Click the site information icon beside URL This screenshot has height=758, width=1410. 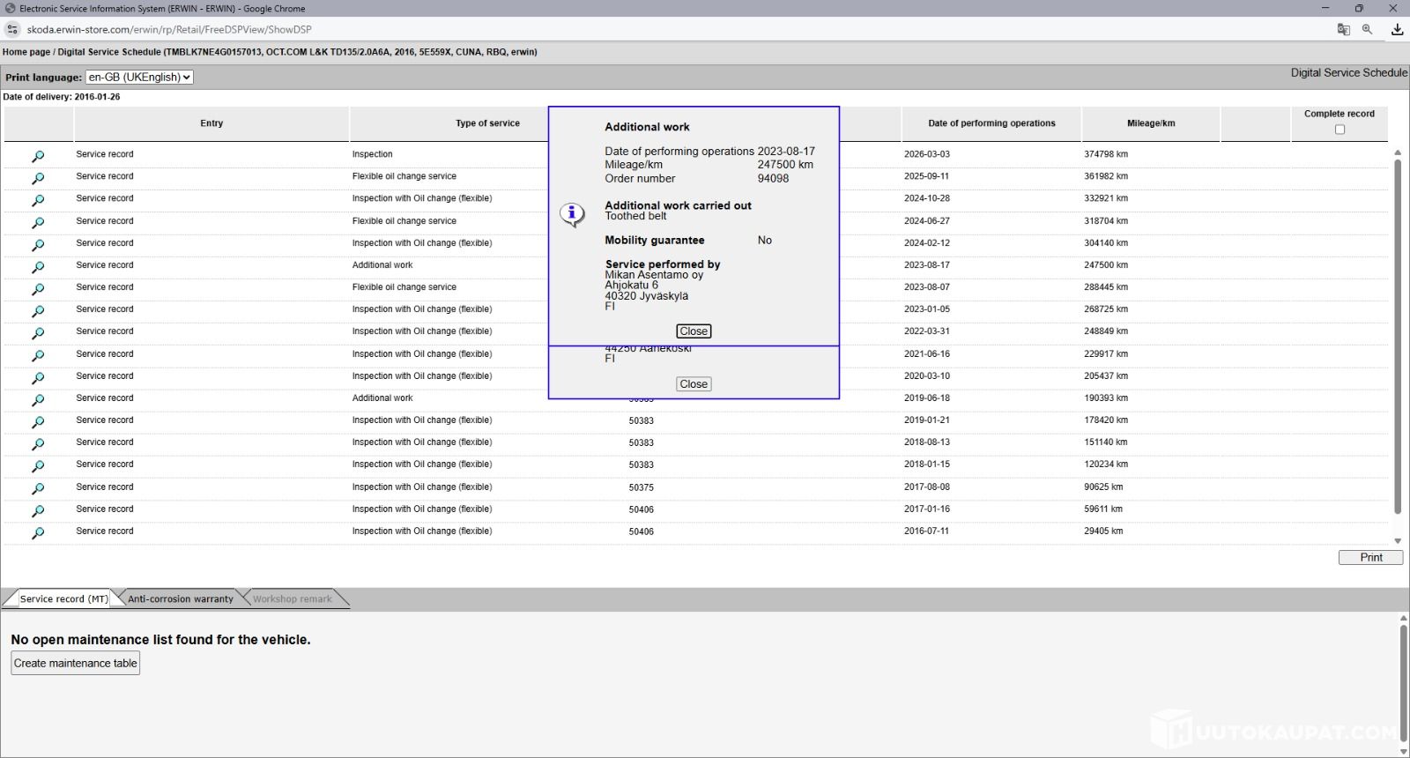pyautogui.click(x=12, y=29)
